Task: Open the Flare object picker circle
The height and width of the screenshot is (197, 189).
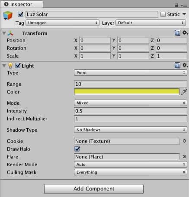Action: 184,157
